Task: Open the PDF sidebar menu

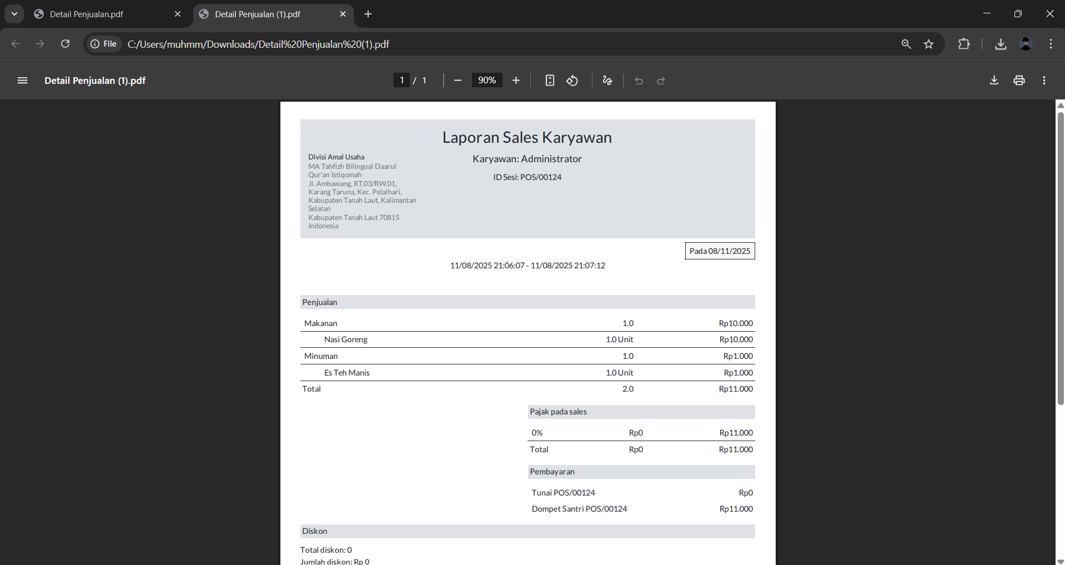Action: (22, 81)
